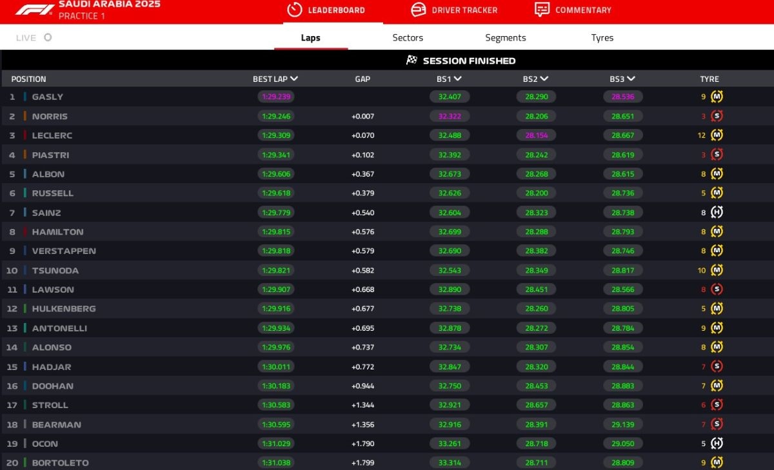Open Commentary via the speech bubble icon
This screenshot has height=470, width=774.
coord(544,10)
